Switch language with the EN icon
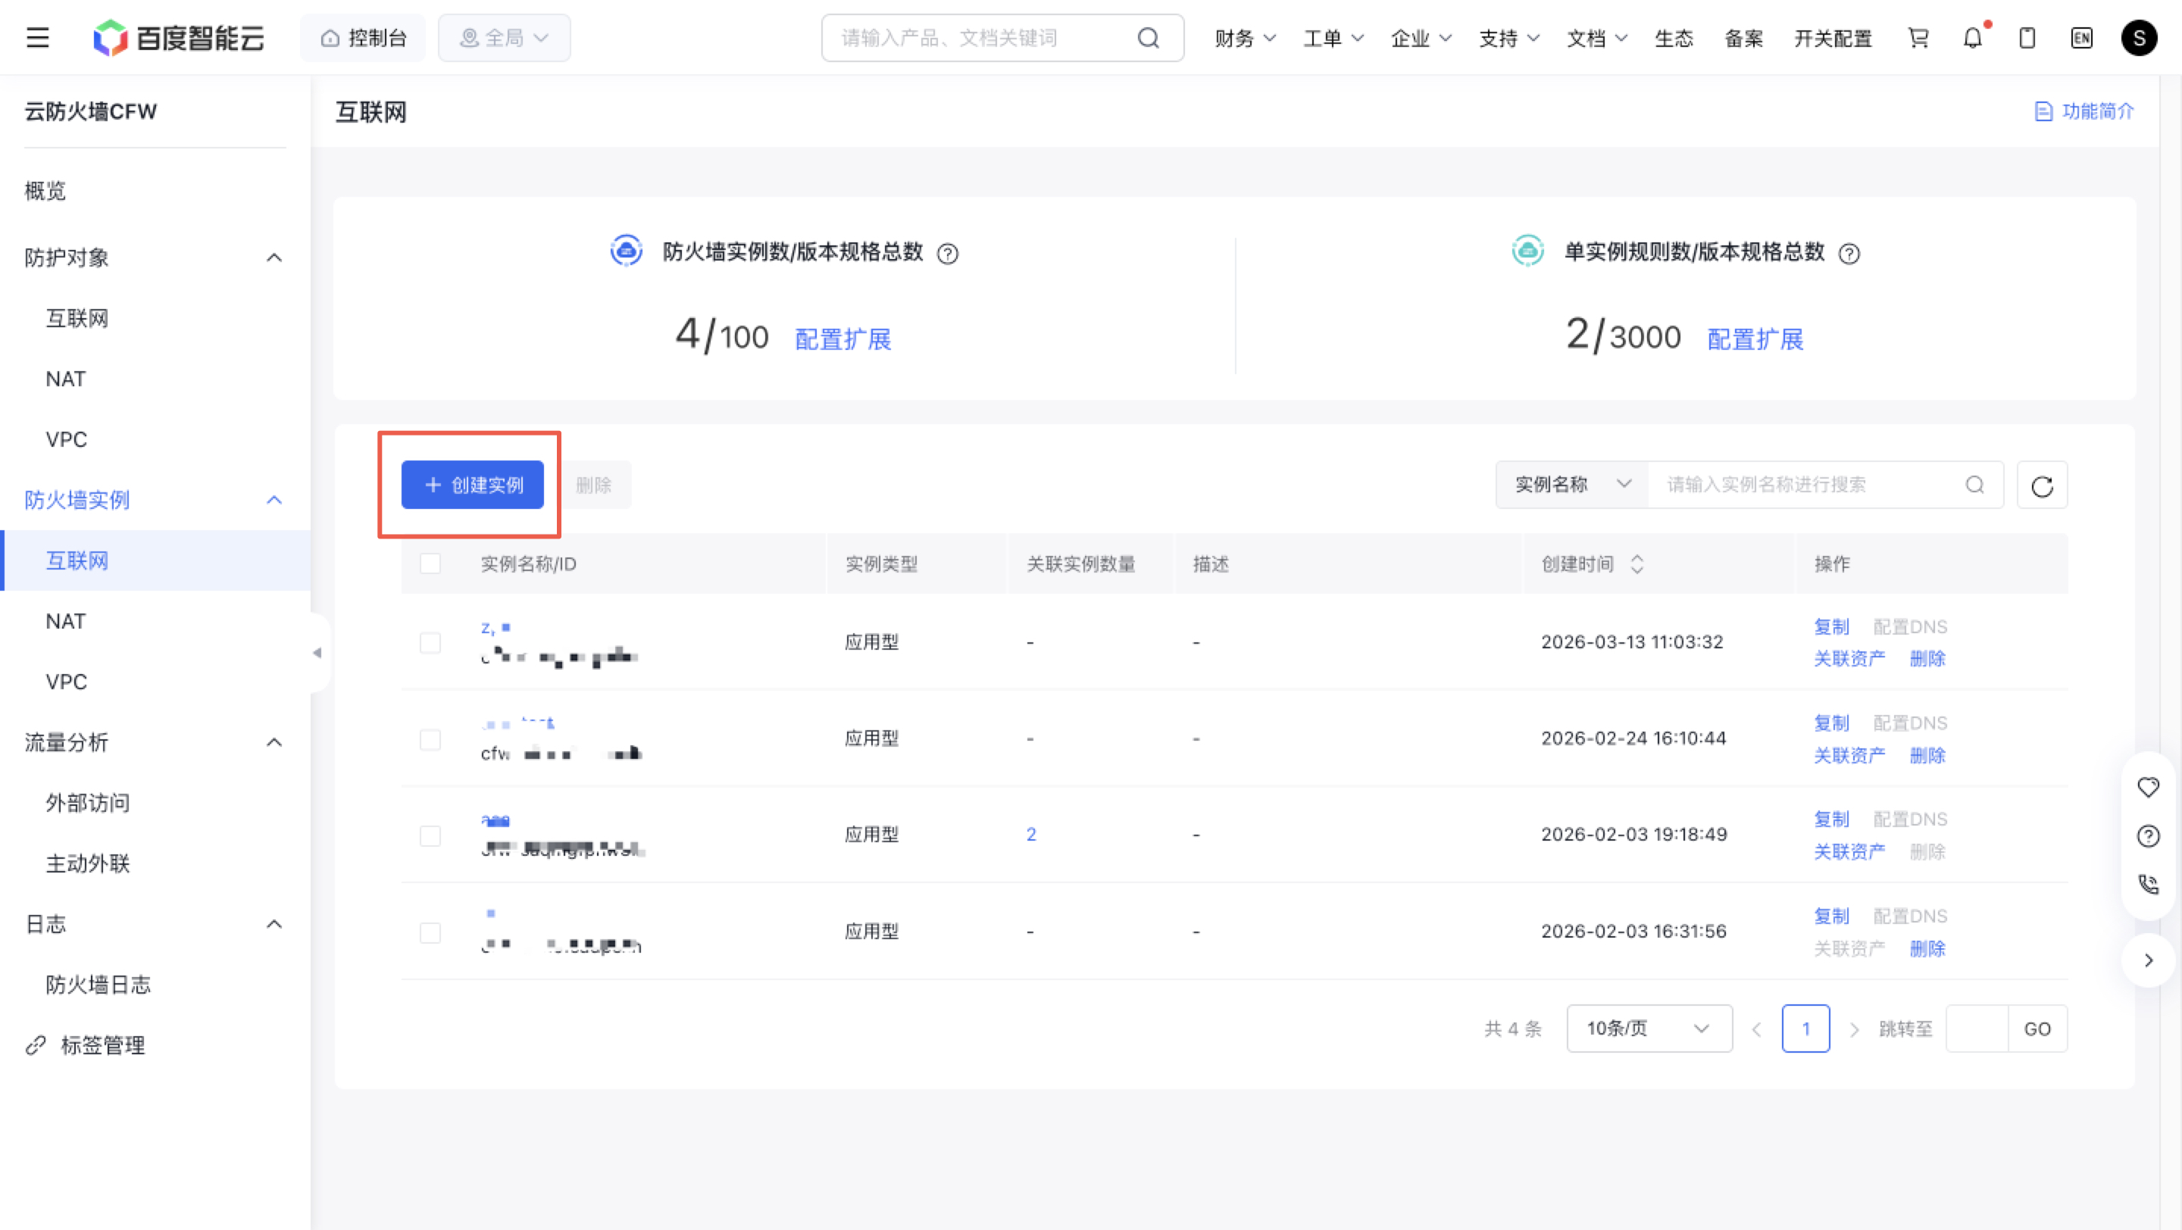The height and width of the screenshot is (1230, 2182). click(2081, 38)
